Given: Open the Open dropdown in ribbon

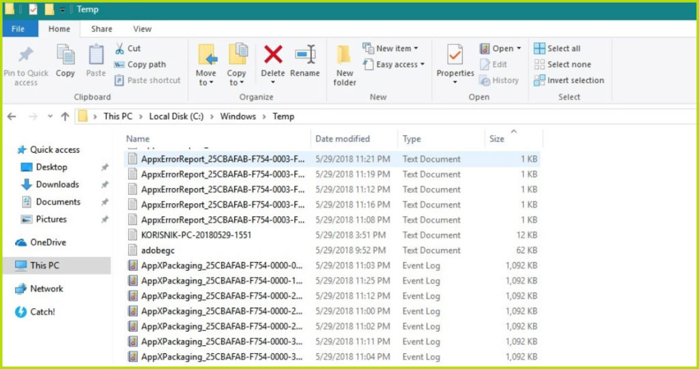Looking at the screenshot, I should pyautogui.click(x=500, y=48).
